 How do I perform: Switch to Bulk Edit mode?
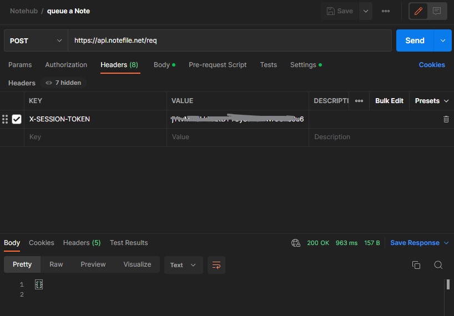(x=389, y=101)
